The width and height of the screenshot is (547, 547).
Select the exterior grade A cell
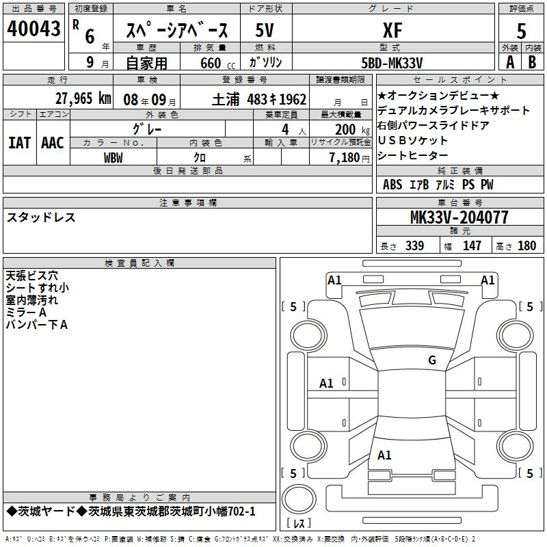510,62
